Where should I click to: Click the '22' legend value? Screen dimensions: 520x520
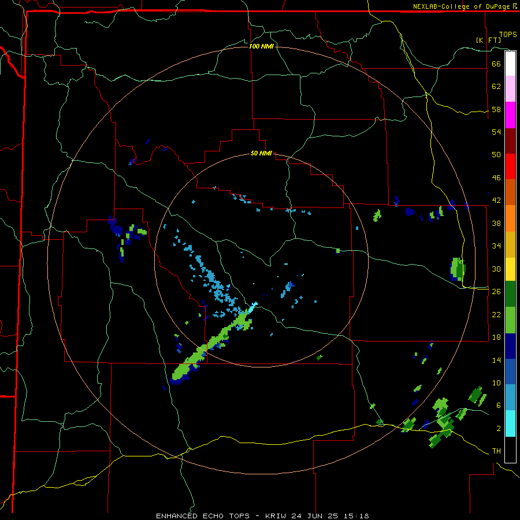496,314
